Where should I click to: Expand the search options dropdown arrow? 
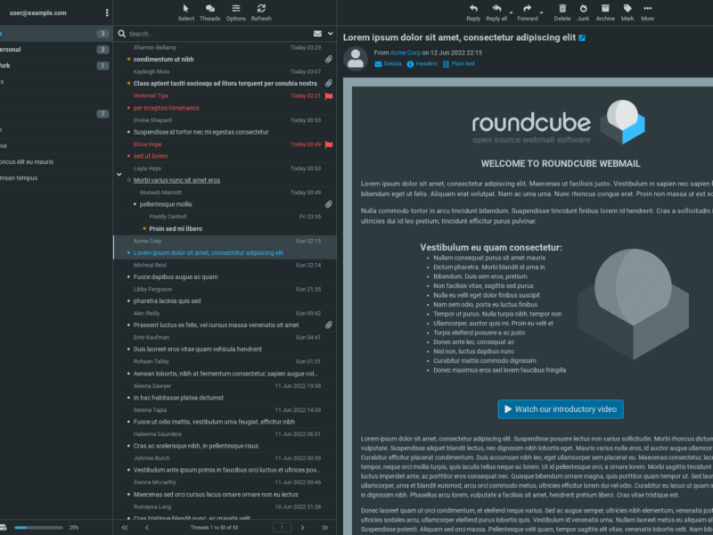tap(330, 34)
